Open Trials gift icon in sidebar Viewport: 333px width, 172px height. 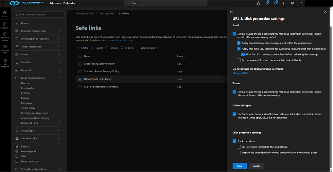17,156
